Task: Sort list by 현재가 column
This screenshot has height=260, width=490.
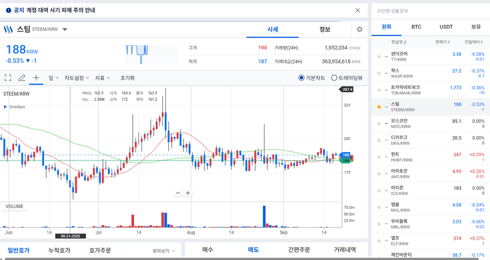Action: (442, 42)
